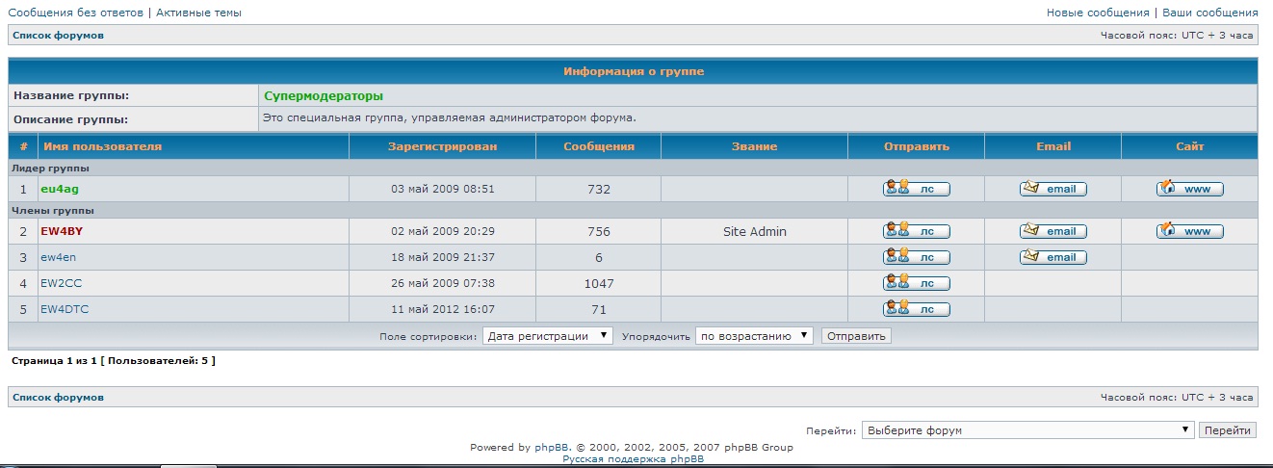
Task: Open Сообщения без ответов link
Action: coord(75,13)
